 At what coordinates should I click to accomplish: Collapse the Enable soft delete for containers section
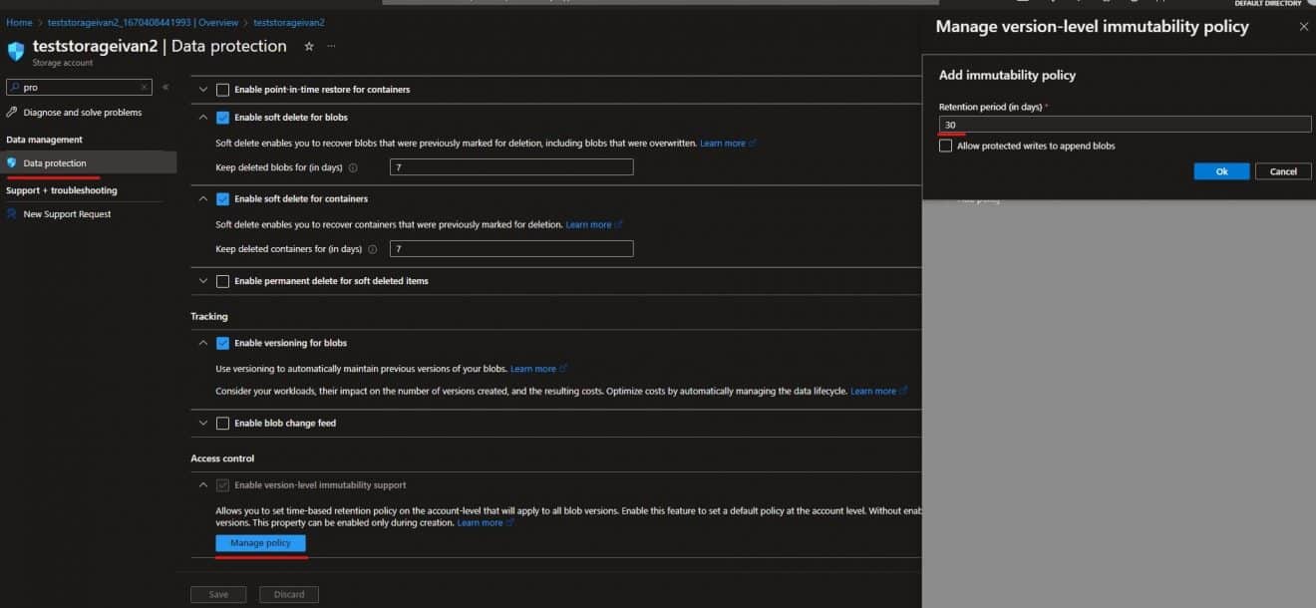point(202,198)
